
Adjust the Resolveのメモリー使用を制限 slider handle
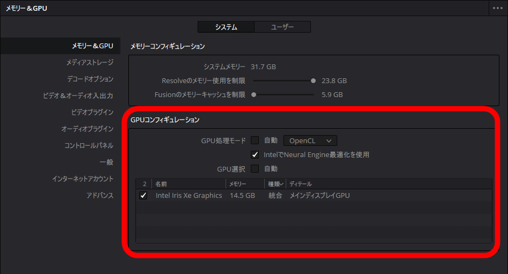tap(313, 81)
